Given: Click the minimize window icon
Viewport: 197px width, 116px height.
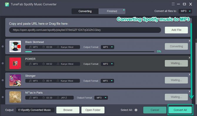Looking at the screenshot, I should click(x=178, y=4).
